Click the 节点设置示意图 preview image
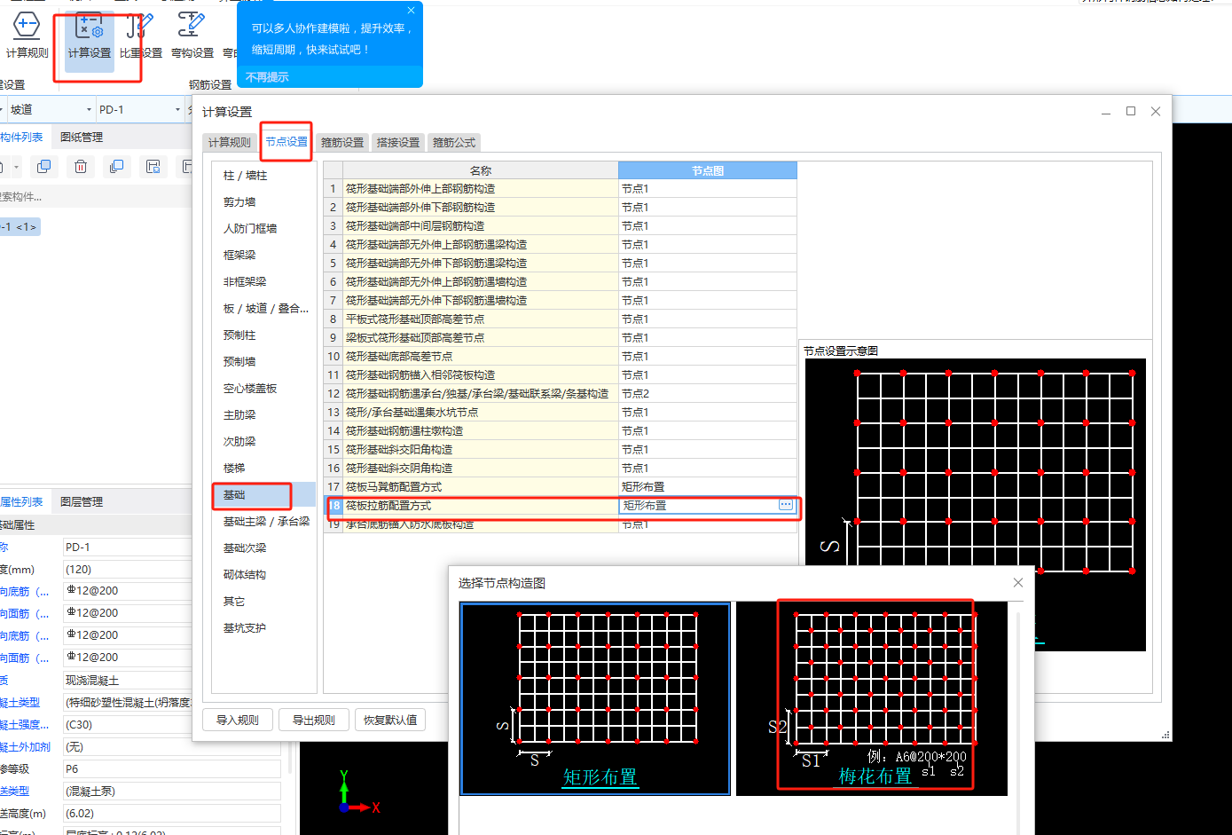Viewport: 1232px width, 835px height. 975,504
